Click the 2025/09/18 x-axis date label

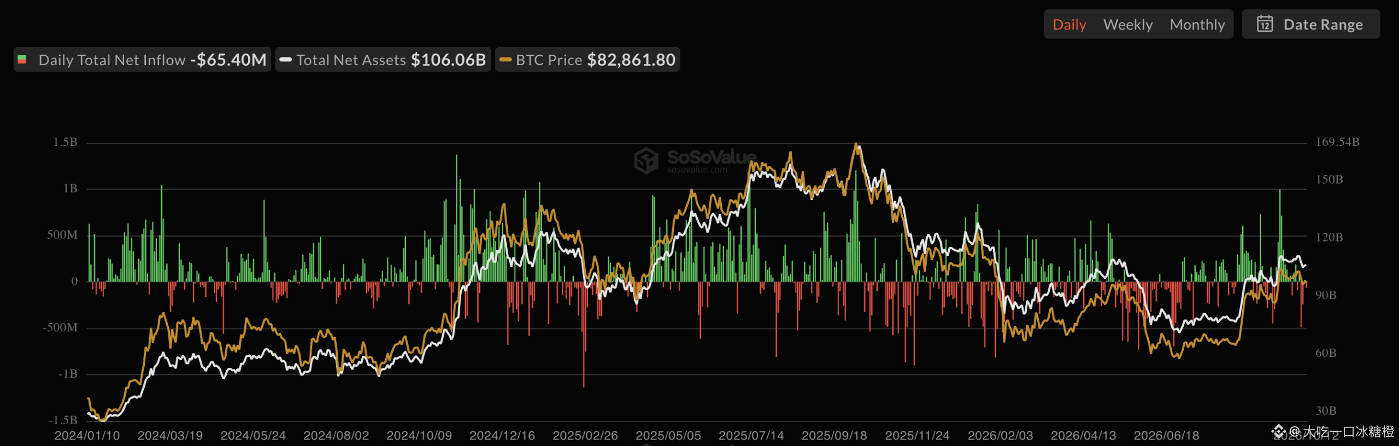pos(834,436)
